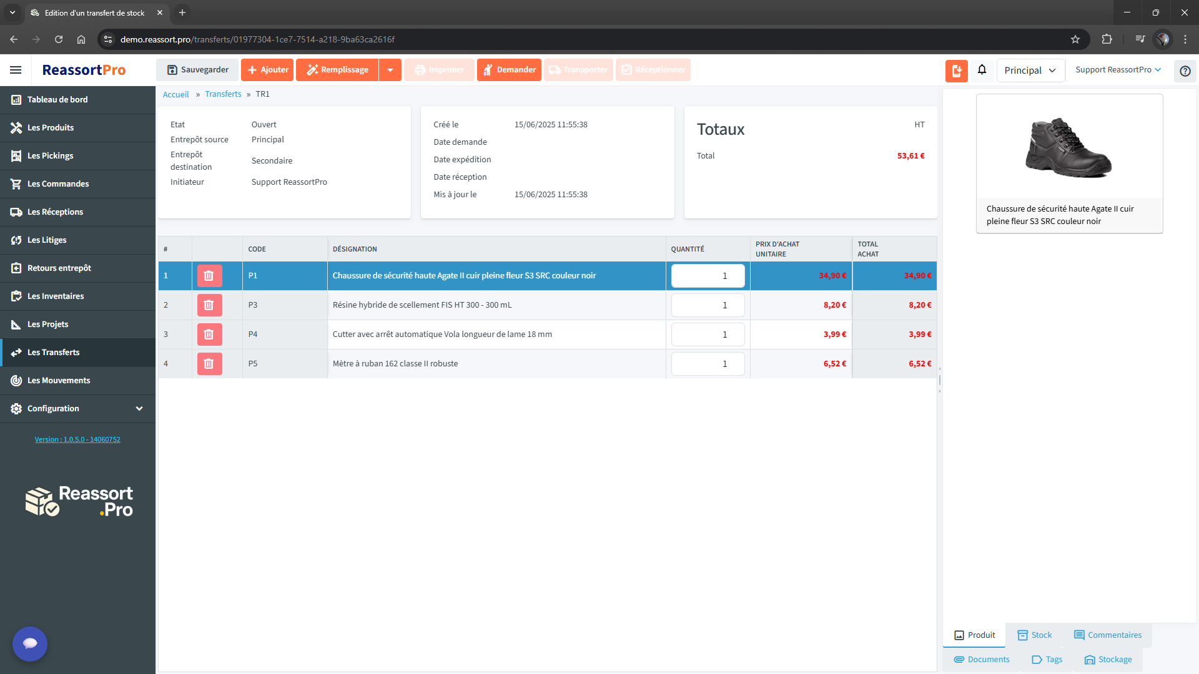The height and width of the screenshot is (674, 1199).
Task: Delete row P4 with trash icon
Action: click(x=209, y=335)
